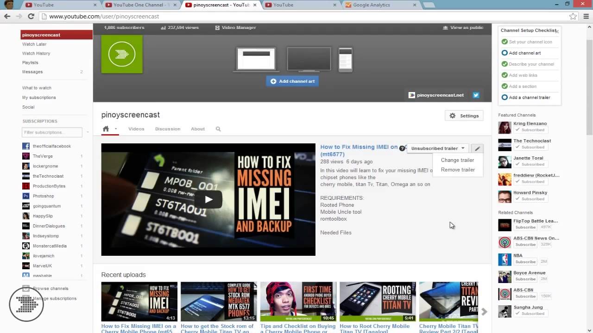
Task: Click The Technoclast channel avatar
Action: [505, 145]
